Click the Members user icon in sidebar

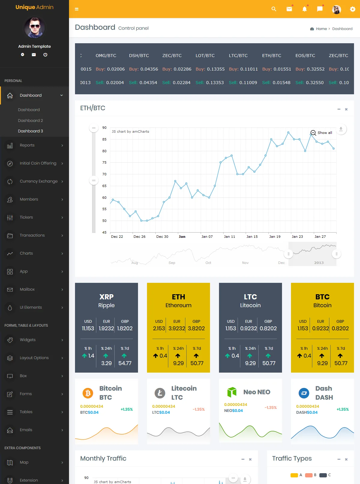[x=10, y=200]
